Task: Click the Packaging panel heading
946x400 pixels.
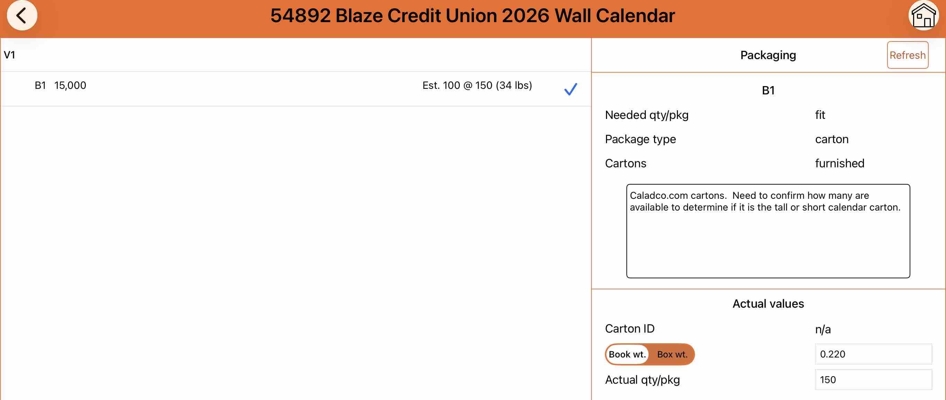Action: (x=768, y=55)
